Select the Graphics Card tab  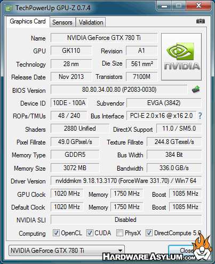click(28, 21)
